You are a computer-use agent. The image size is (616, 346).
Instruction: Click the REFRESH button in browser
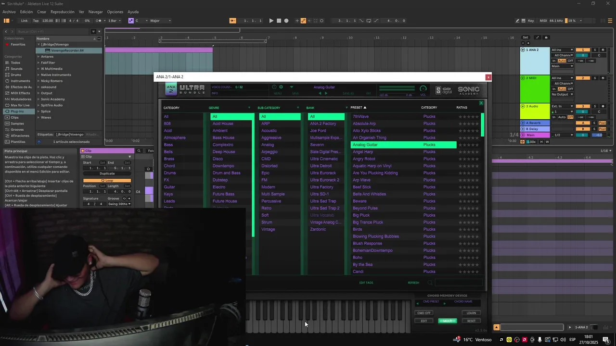click(x=413, y=283)
